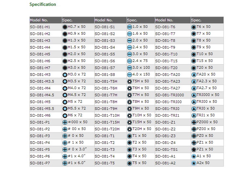
Task: Click the nut driver icon beside M6 x 72
Action: point(65,115)
